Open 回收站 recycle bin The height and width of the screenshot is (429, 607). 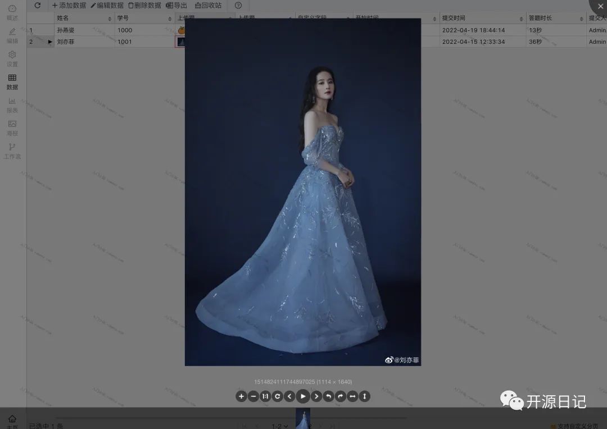[209, 6]
